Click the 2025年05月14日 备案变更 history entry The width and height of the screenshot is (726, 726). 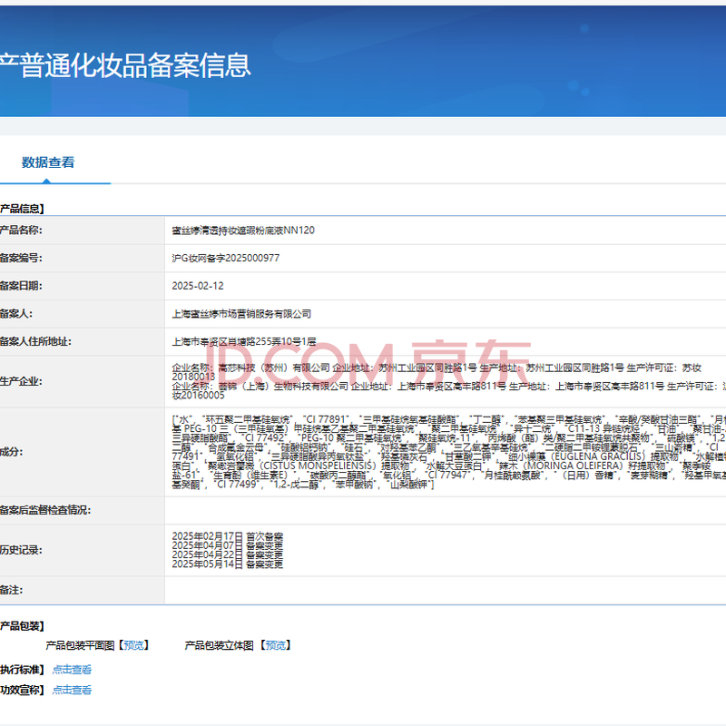[x=227, y=564]
